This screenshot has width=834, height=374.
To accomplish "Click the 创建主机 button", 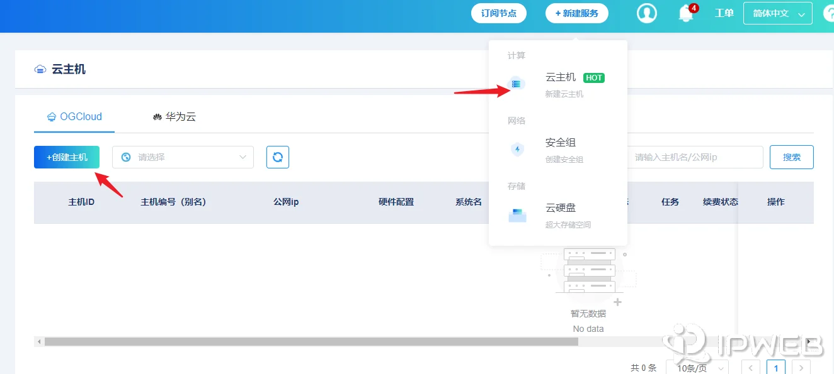I will tap(66, 157).
